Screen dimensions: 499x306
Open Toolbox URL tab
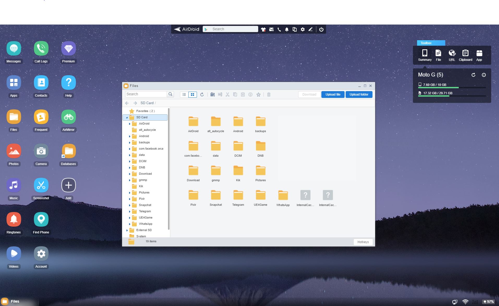click(x=452, y=55)
